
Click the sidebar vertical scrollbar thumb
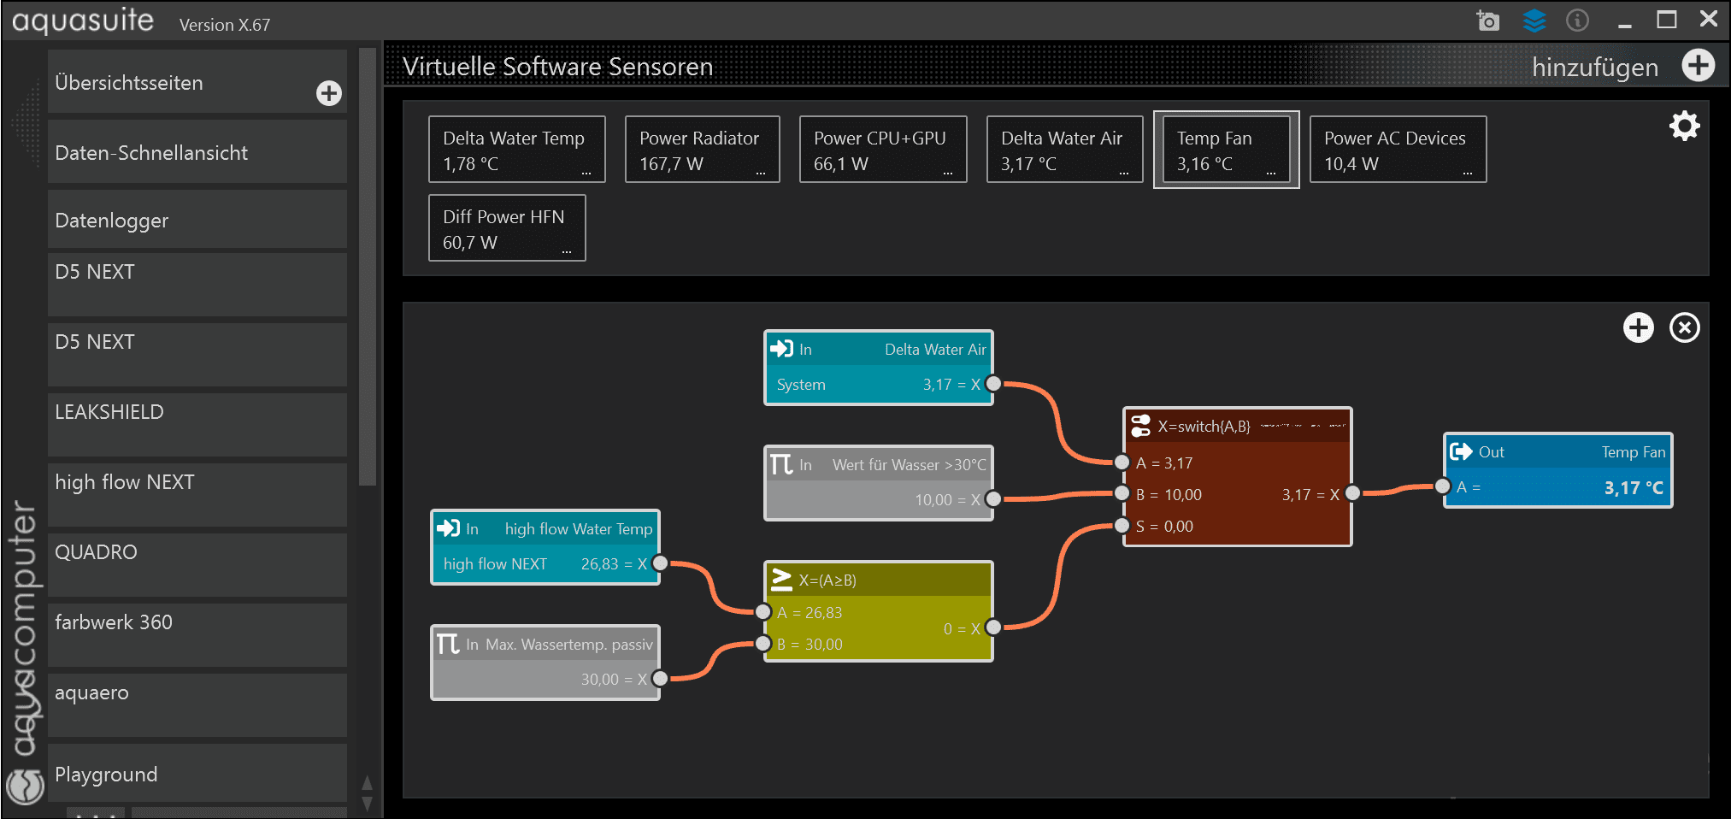[x=368, y=267]
